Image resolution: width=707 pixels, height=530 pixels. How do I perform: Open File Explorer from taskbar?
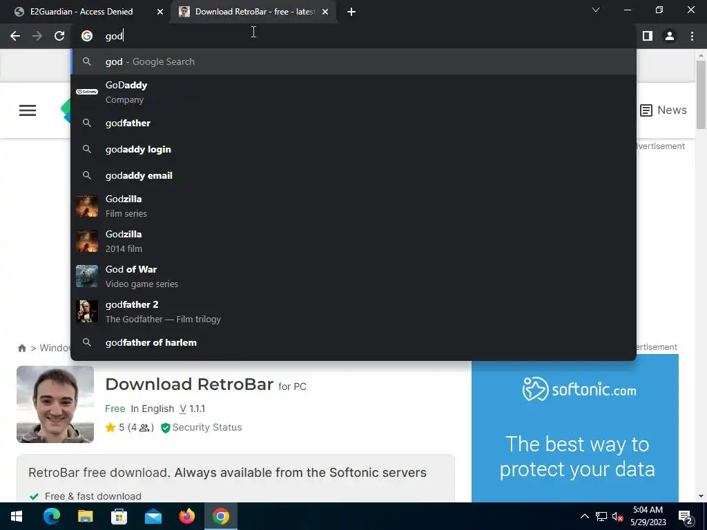[85, 516]
